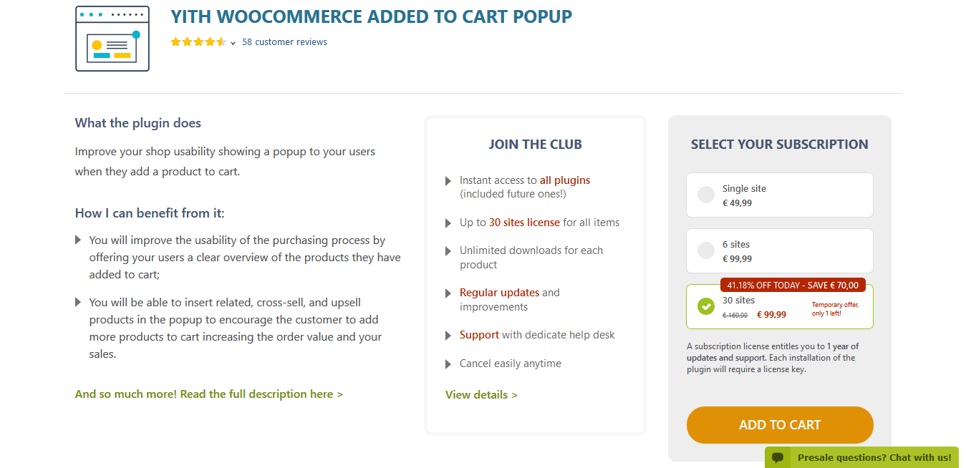This screenshot has height=468, width=966.
Task: Open 'Presale questions? Chat with us!' widget
Action: tap(861, 457)
